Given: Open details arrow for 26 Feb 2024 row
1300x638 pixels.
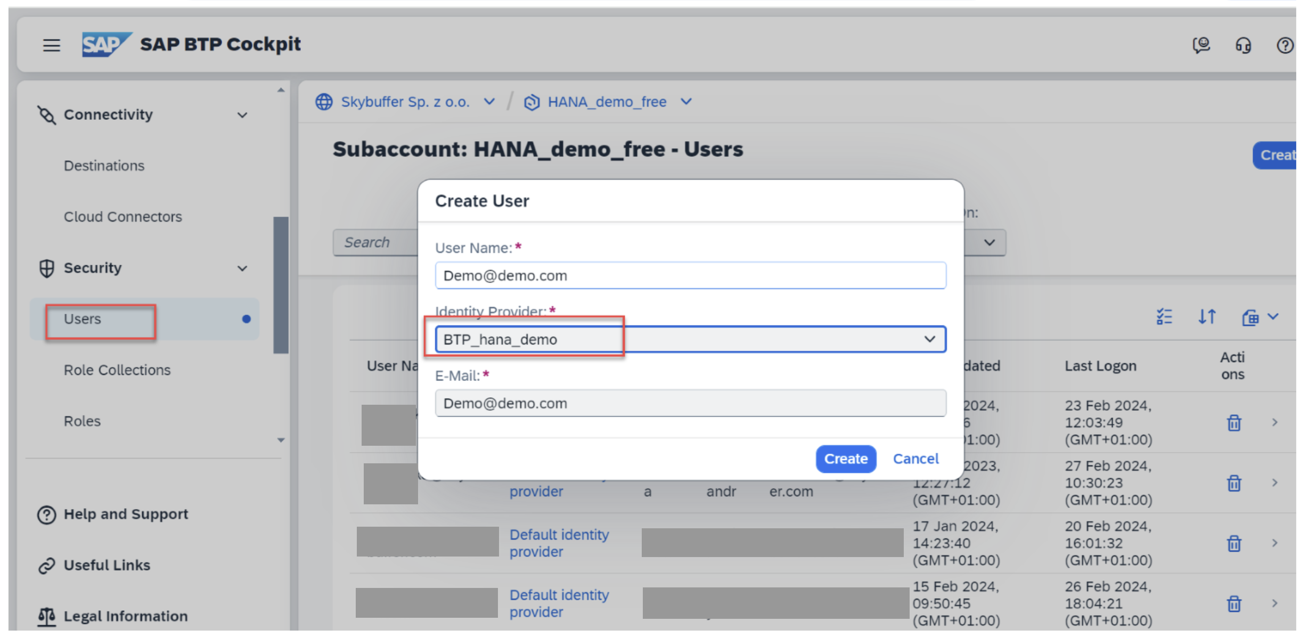Looking at the screenshot, I should point(1274,603).
